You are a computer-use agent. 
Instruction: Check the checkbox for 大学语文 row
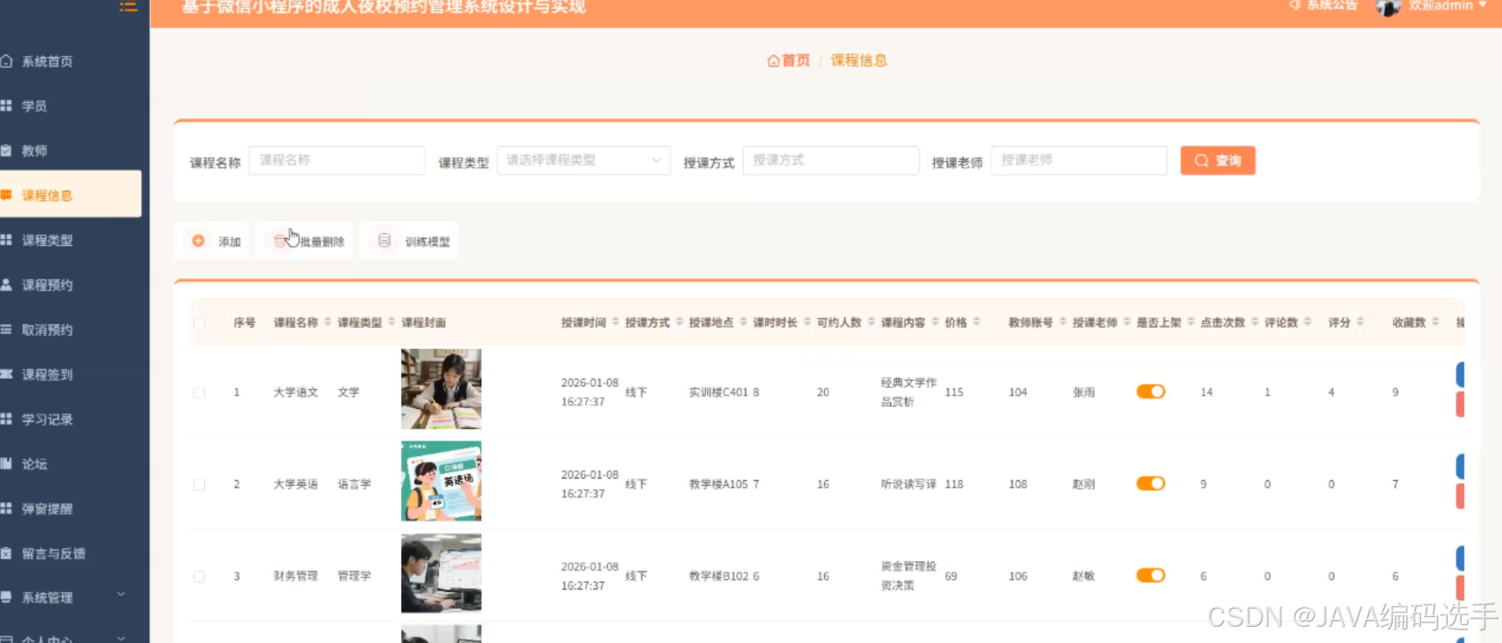point(199,393)
